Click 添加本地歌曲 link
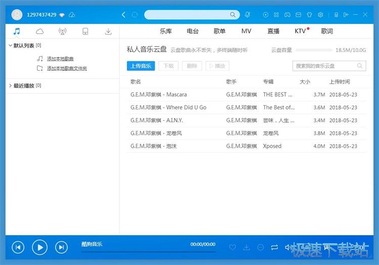Viewport: 379px width, 265px height. pyautogui.click(x=60, y=59)
